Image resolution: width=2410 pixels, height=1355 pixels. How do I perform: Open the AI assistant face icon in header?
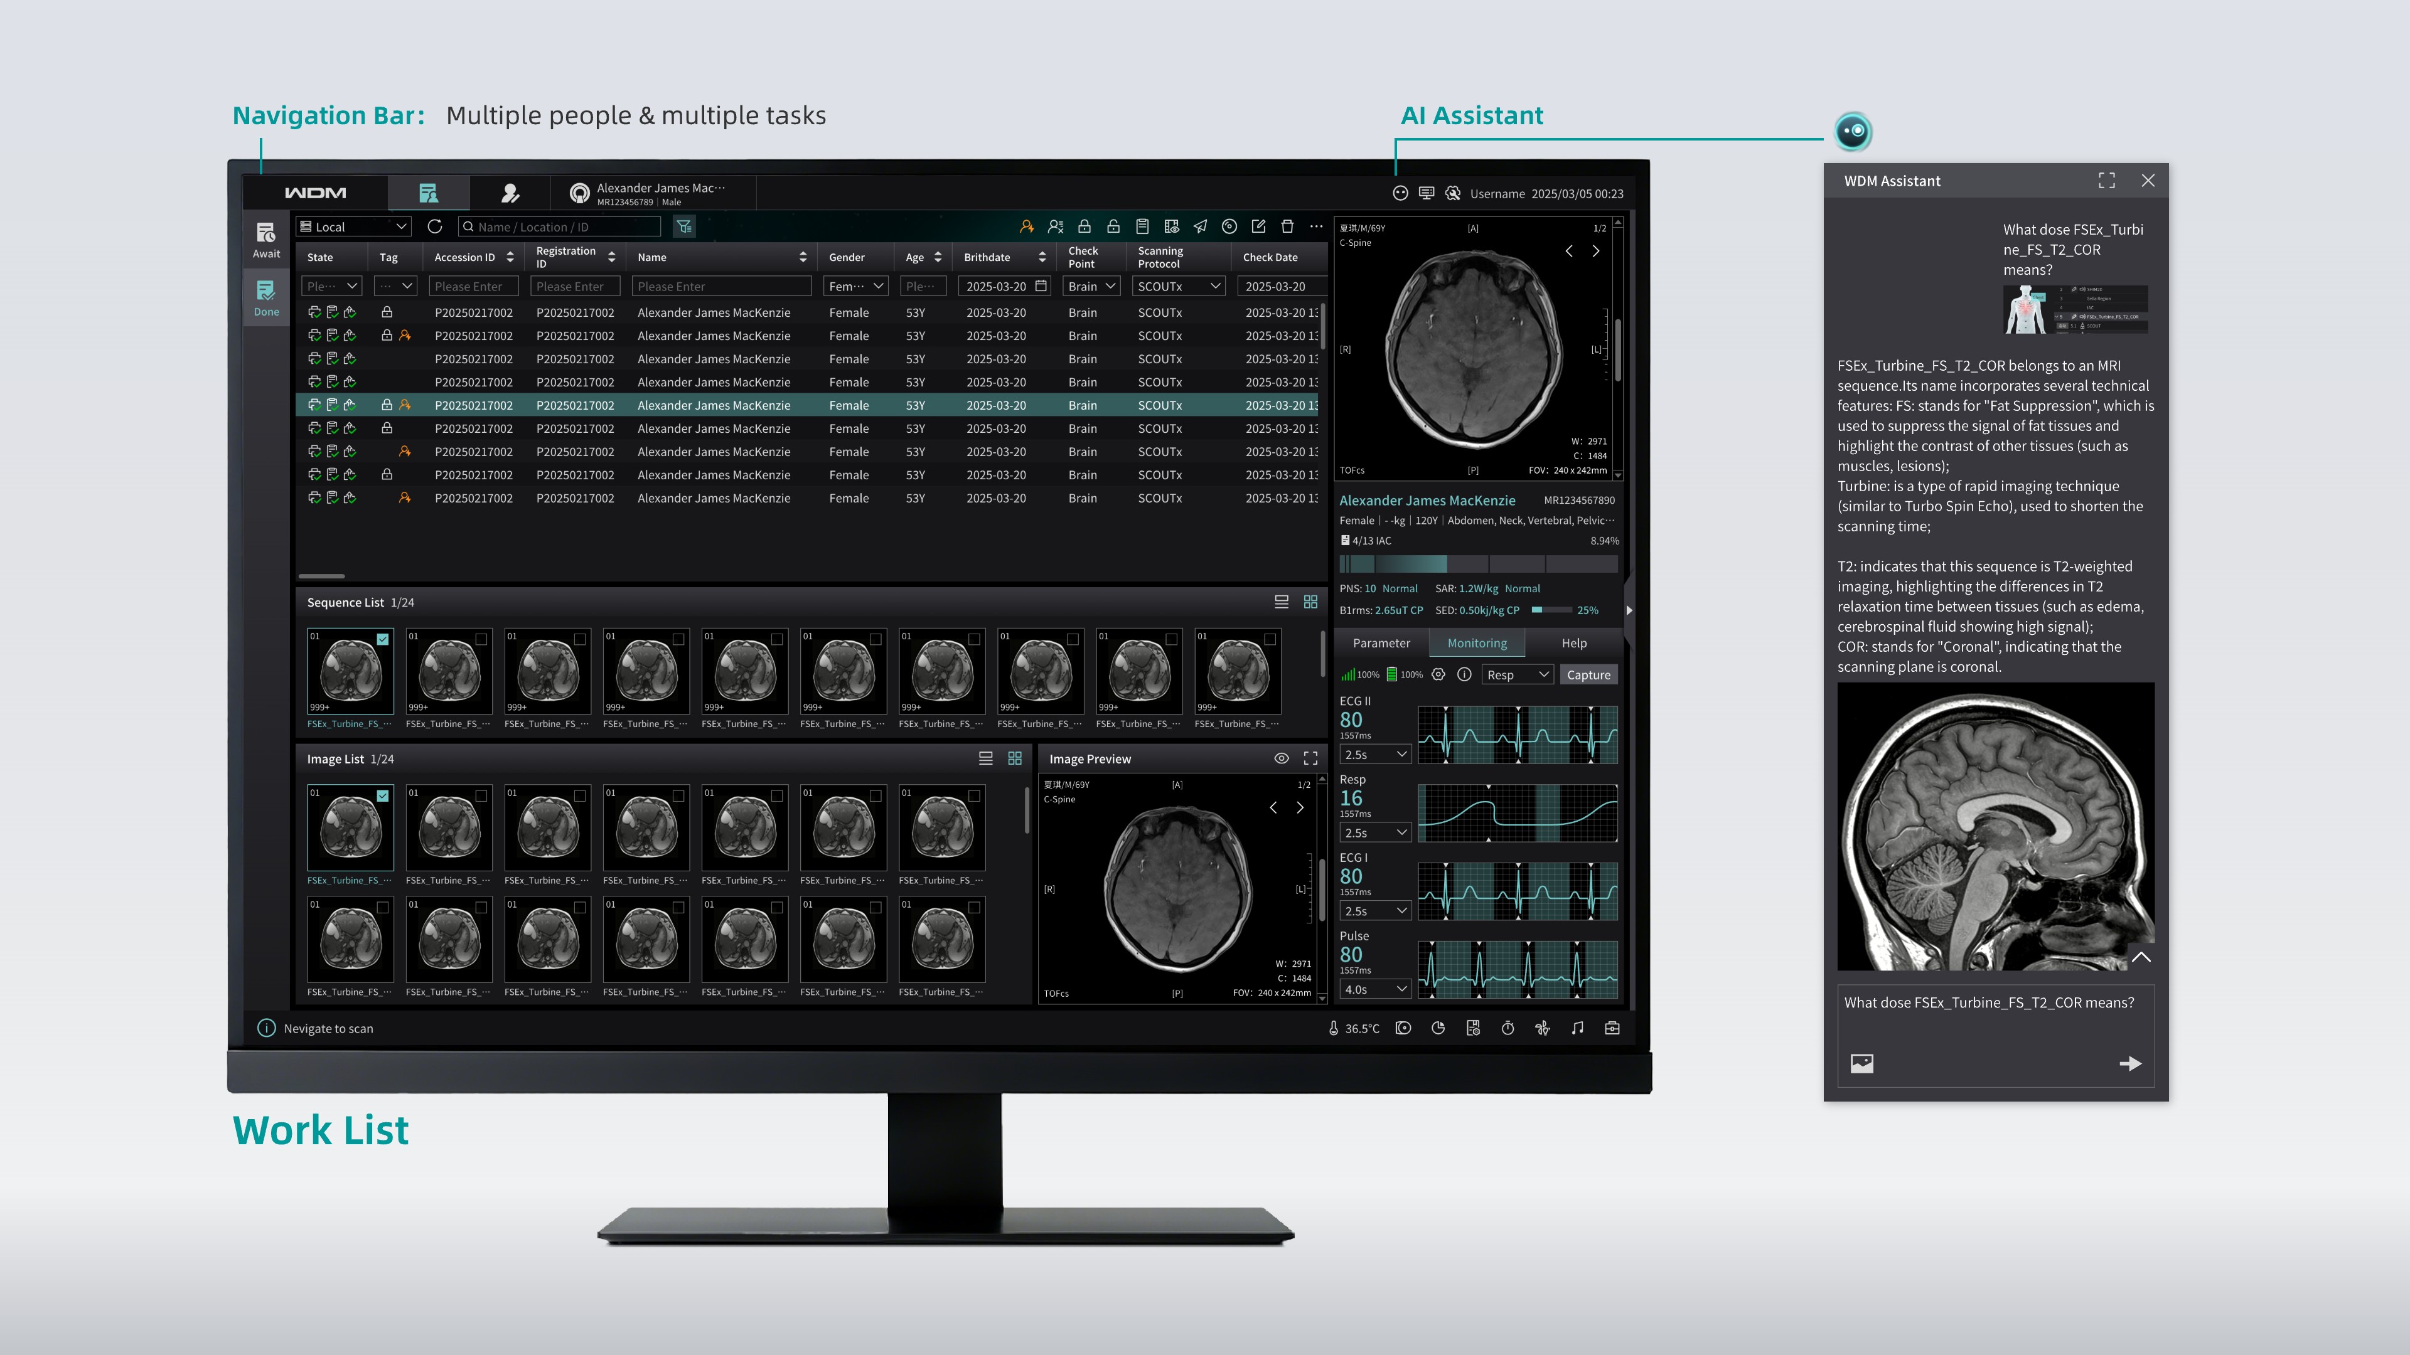click(1401, 194)
